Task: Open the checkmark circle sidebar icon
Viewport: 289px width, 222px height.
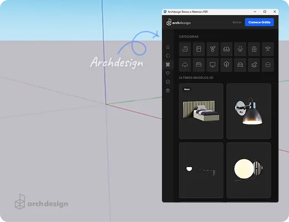Action: click(x=168, y=82)
